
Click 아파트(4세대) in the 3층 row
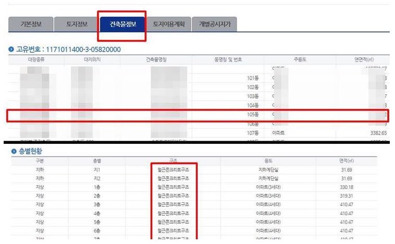tap(268, 205)
